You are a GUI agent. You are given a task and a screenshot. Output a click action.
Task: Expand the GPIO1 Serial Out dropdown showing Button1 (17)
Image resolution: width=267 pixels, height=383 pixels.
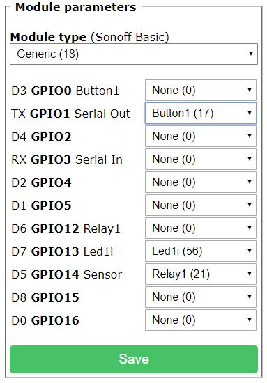(201, 113)
